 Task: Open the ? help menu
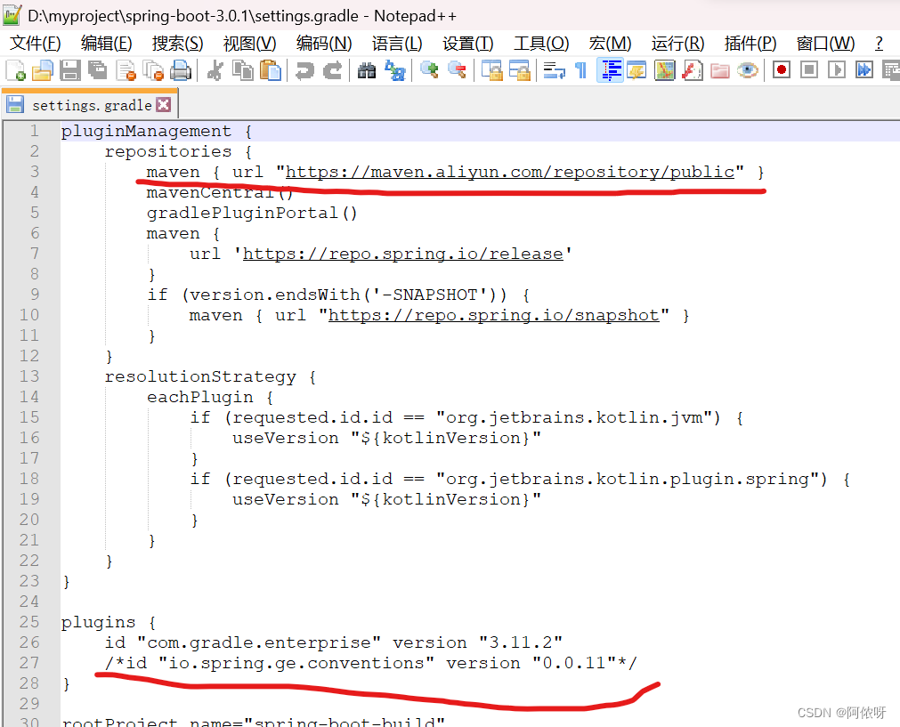coord(879,43)
